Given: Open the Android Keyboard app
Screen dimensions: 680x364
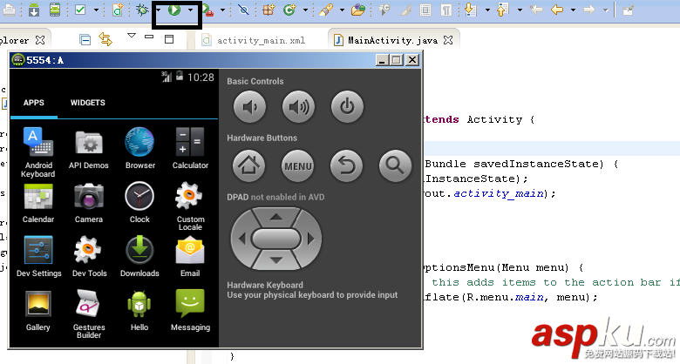Looking at the screenshot, I should (38, 152).
